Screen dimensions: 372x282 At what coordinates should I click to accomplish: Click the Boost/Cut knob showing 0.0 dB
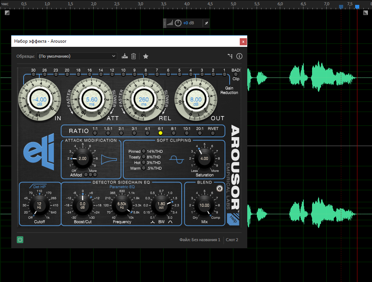point(82,205)
